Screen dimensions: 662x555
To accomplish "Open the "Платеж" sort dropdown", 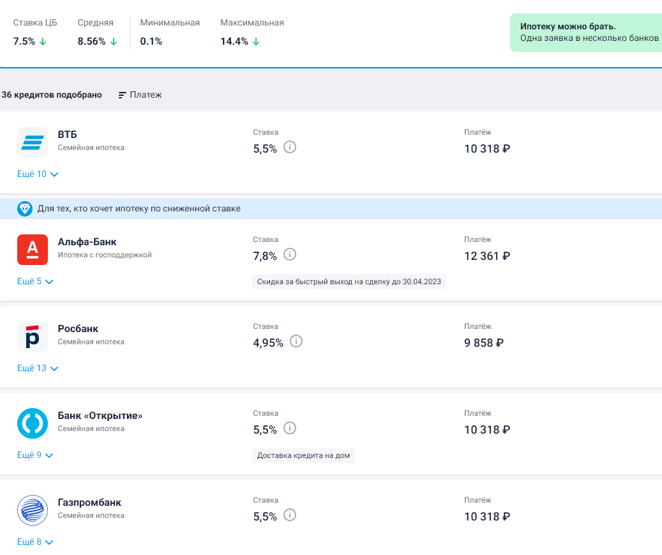I will (x=140, y=95).
